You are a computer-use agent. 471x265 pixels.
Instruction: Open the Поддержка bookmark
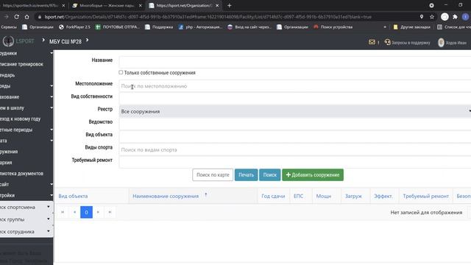159,27
